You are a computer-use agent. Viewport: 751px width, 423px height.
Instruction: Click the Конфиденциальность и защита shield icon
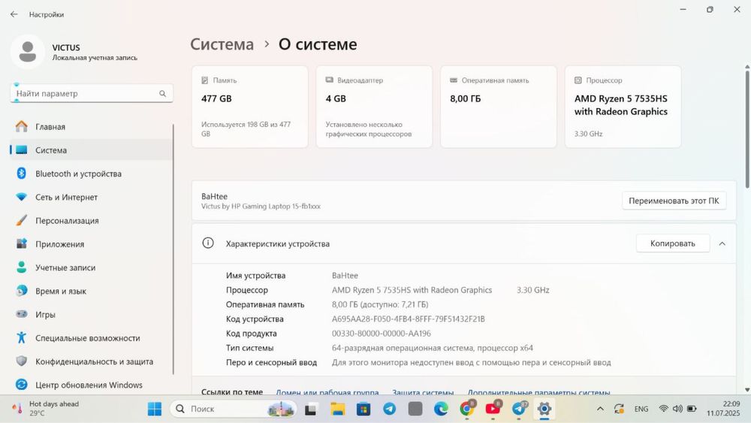point(22,361)
